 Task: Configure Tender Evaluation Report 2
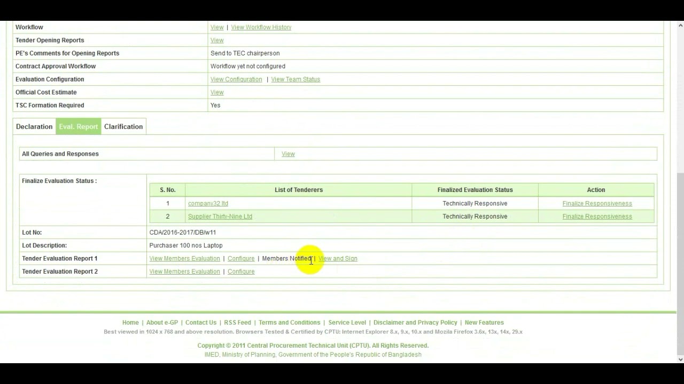[241, 271]
